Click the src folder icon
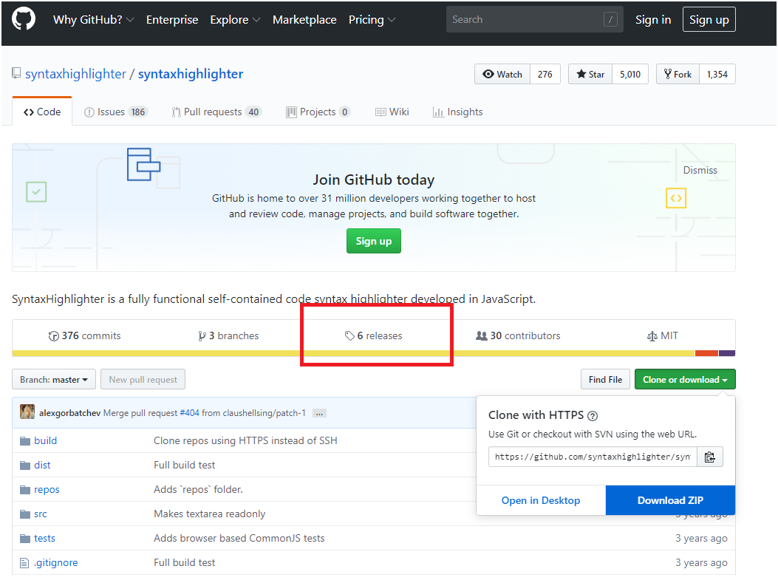778x583 pixels. click(25, 514)
